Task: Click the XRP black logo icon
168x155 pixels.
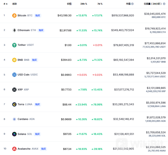Action: (x=14, y=89)
